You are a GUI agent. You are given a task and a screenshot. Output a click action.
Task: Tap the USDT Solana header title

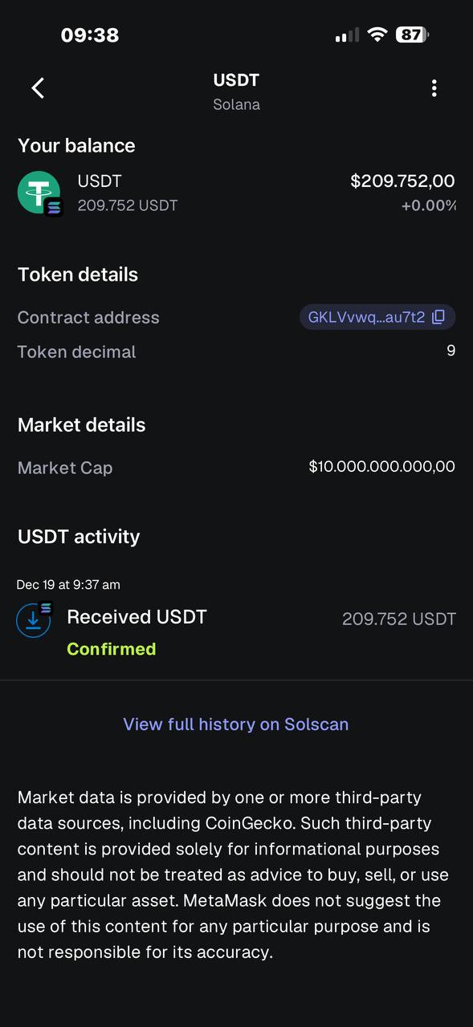pyautogui.click(x=236, y=90)
